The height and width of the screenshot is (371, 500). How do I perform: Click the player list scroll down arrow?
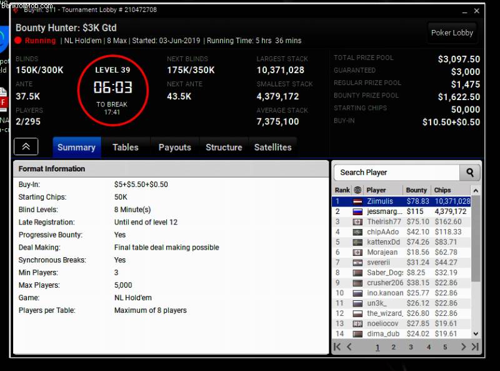[476, 333]
